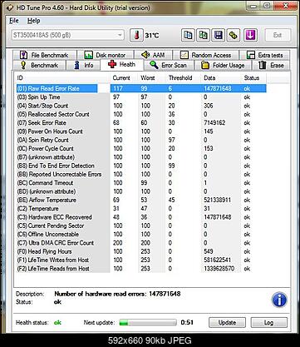Select the Power Cycle Count row
This screenshot has width=300, height=347.
coord(141,149)
